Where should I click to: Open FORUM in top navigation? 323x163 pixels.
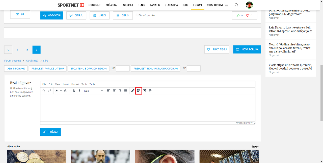point(198,5)
